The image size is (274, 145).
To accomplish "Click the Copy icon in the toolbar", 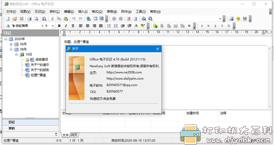I will [59, 19].
